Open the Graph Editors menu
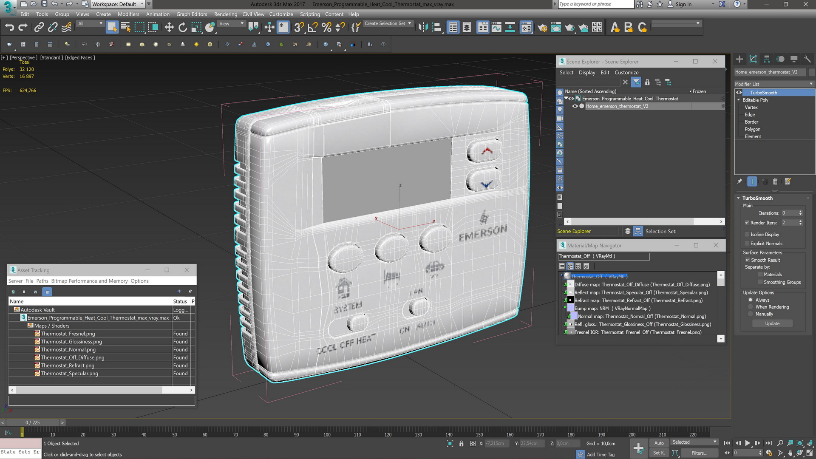 192,14
